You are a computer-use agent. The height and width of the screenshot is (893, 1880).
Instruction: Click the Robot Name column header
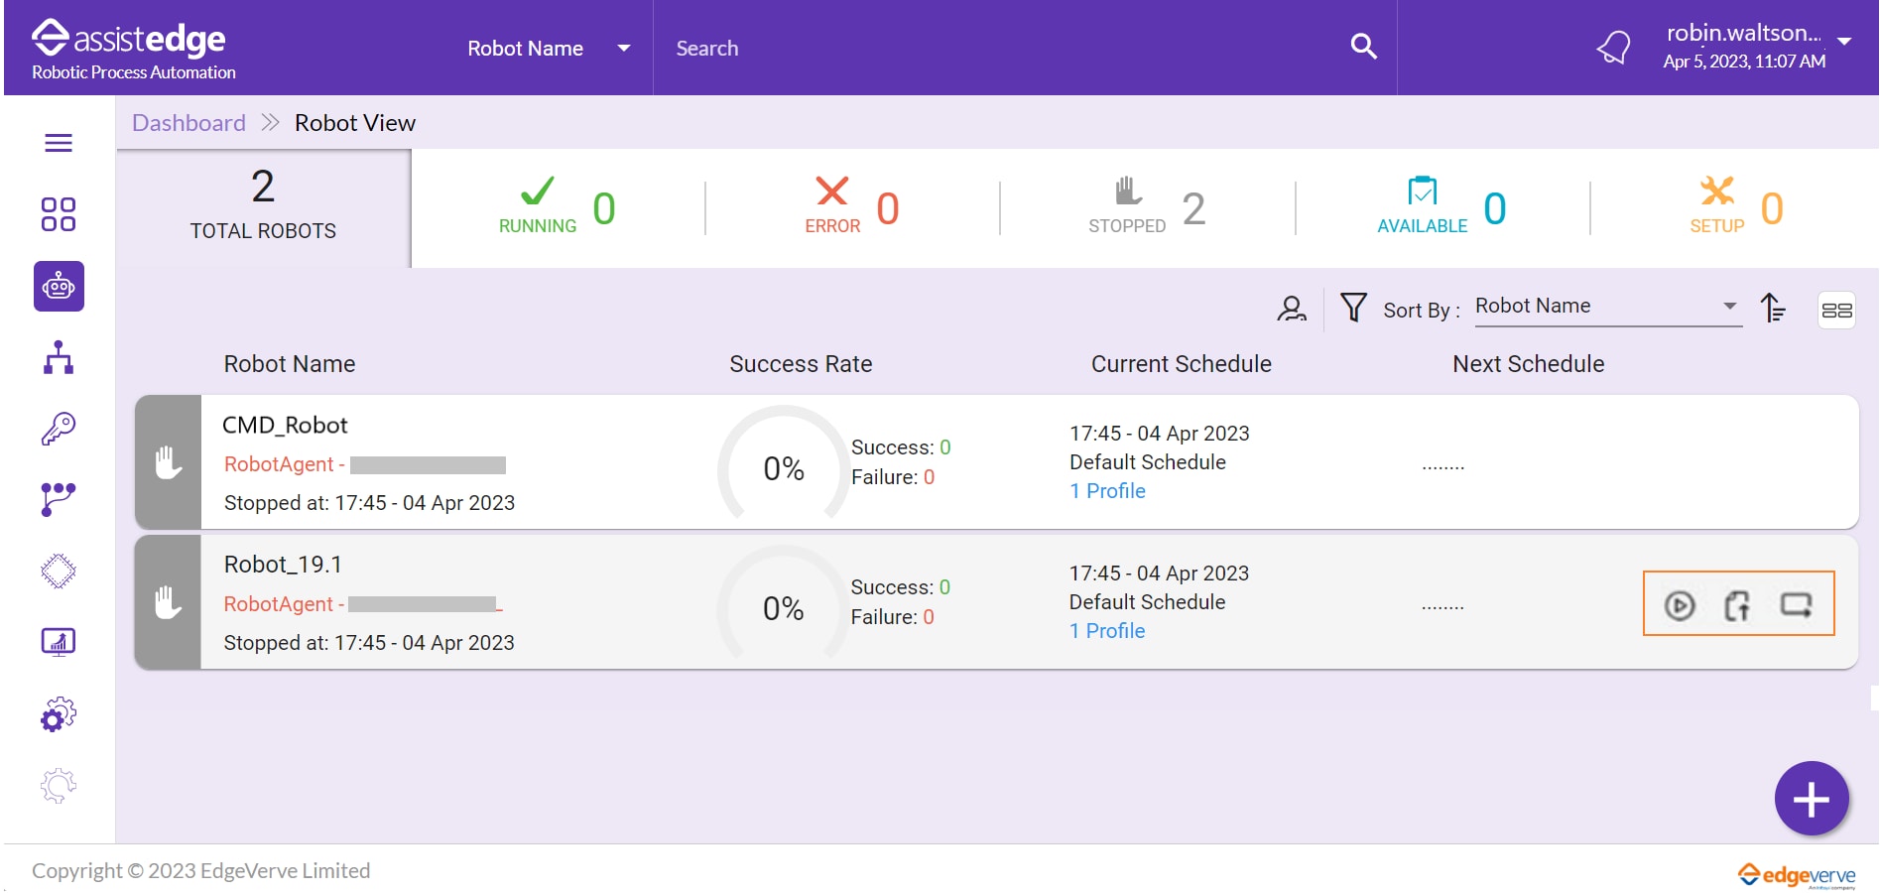pyautogui.click(x=290, y=364)
